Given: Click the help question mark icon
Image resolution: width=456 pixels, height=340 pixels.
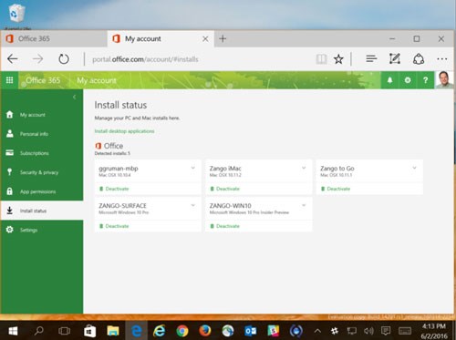Looking at the screenshot, I should [x=425, y=80].
